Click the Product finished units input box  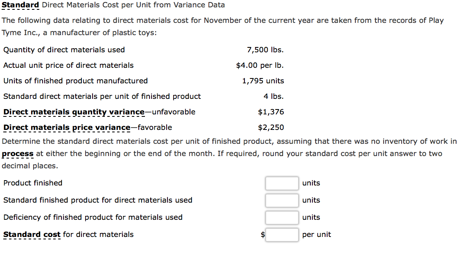coord(282,183)
